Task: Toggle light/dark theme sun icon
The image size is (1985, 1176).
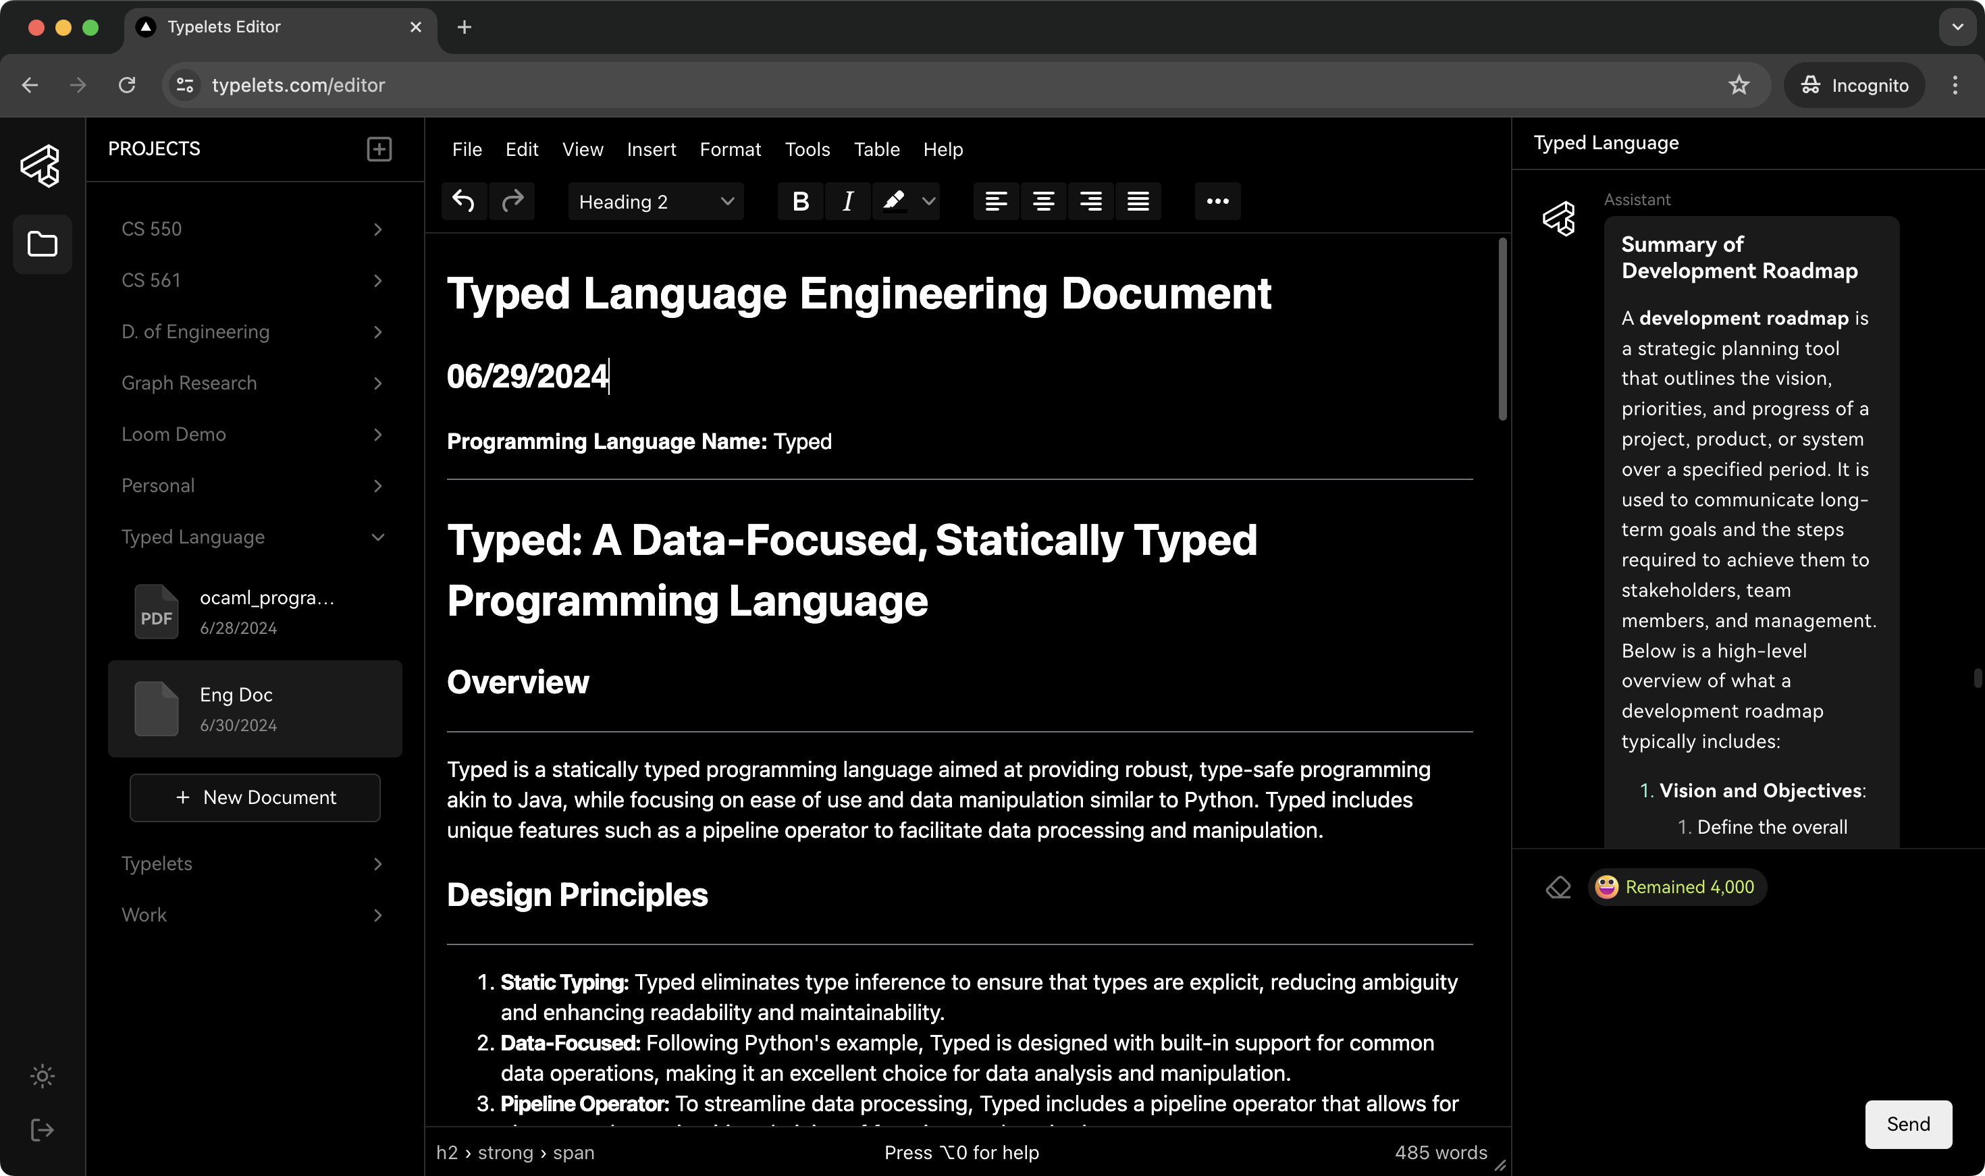Action: tap(42, 1076)
